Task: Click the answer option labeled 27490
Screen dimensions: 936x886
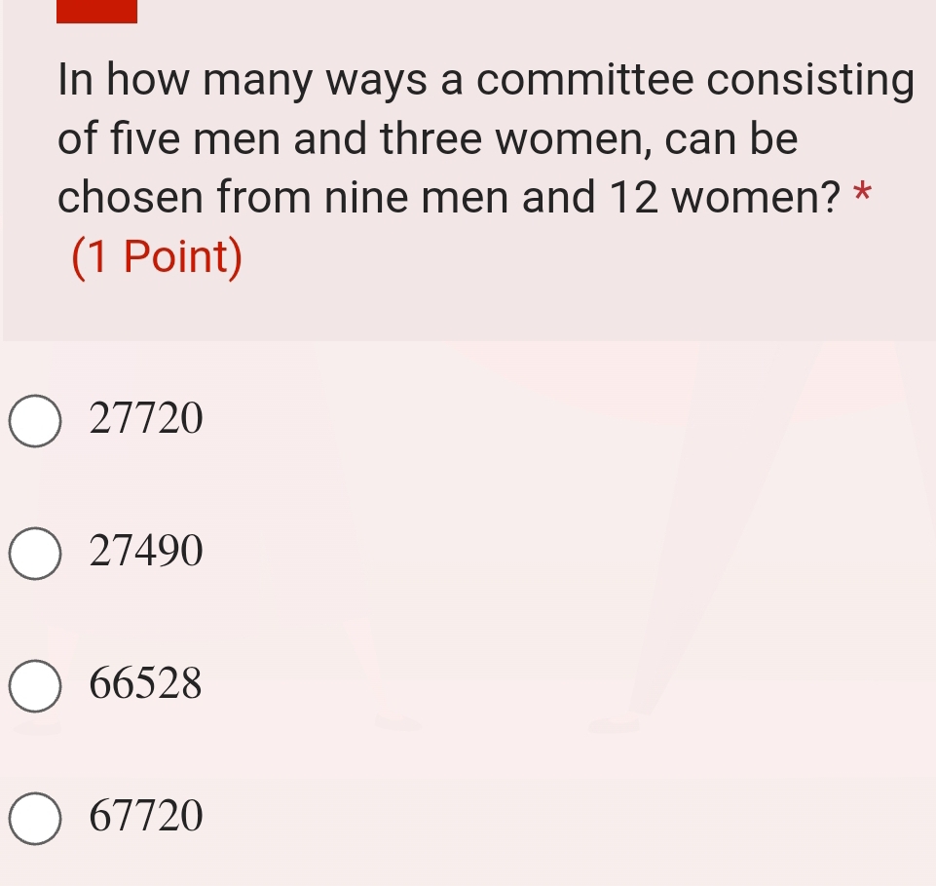Action: click(x=144, y=552)
